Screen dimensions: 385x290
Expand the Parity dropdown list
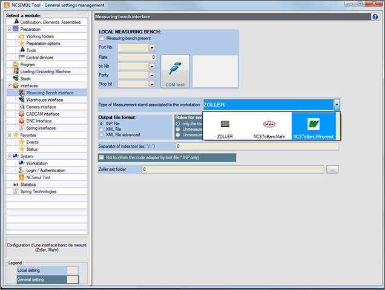[152, 76]
